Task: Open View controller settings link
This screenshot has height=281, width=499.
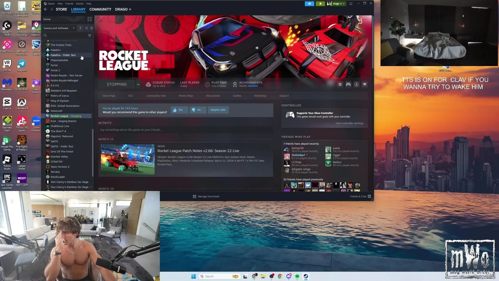Action: (349, 123)
